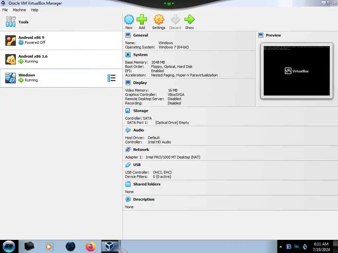Open Firefox from the taskbar
This screenshot has height=253, width=338.
coord(90,246)
